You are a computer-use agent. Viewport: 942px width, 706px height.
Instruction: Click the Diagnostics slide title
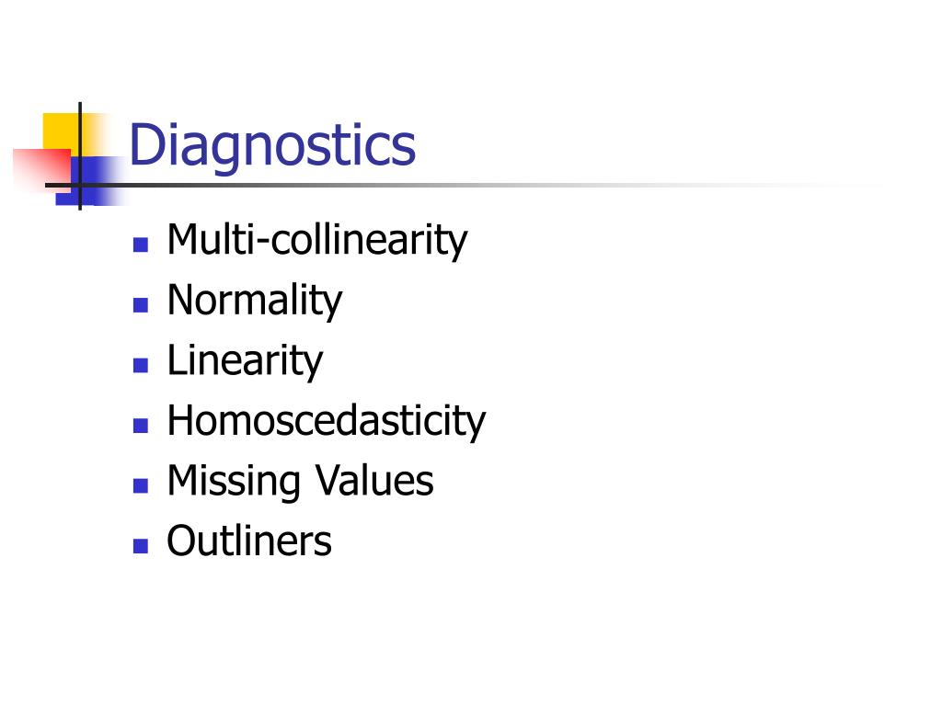pyautogui.click(x=272, y=146)
